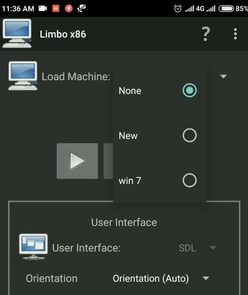This screenshot has height=295, width=248.
Task: Tap the User Interface monitor icon
Action: tap(33, 247)
